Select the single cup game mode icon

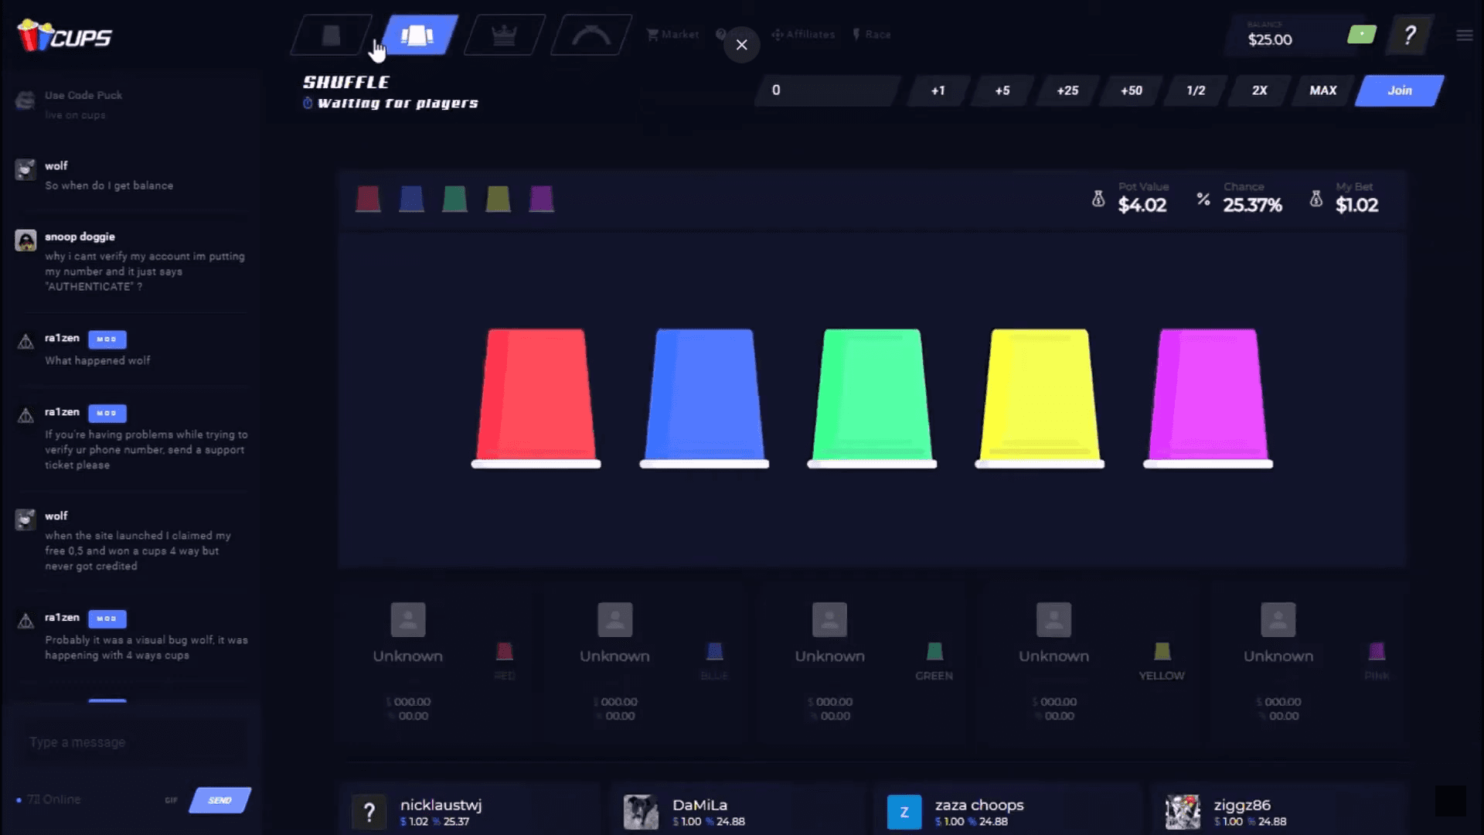click(x=331, y=36)
